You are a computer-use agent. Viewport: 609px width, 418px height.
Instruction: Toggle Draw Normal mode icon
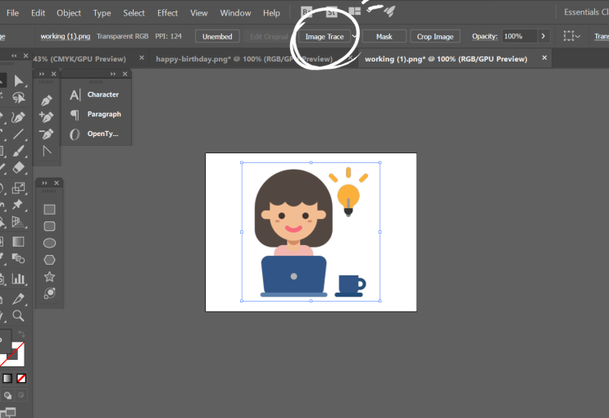(7, 396)
